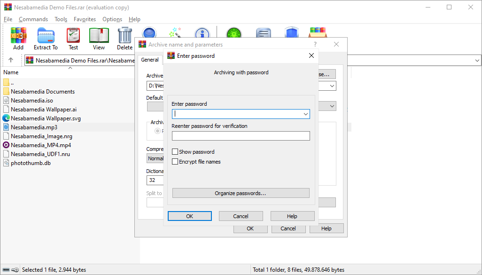
Task: Click the View toolbar icon
Action: click(99, 36)
